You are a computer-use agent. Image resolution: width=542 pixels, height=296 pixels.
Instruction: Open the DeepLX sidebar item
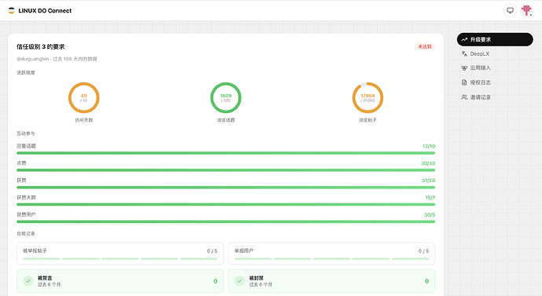pyautogui.click(x=495, y=54)
